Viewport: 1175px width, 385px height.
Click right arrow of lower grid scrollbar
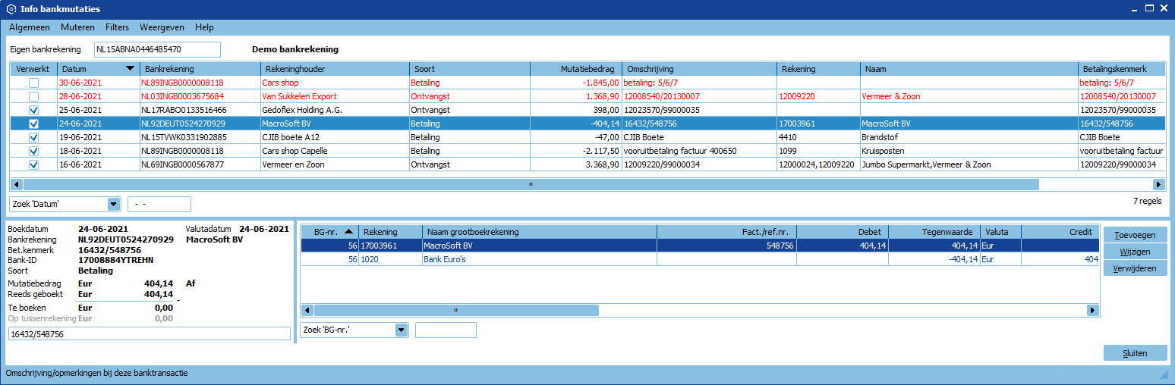click(1092, 310)
